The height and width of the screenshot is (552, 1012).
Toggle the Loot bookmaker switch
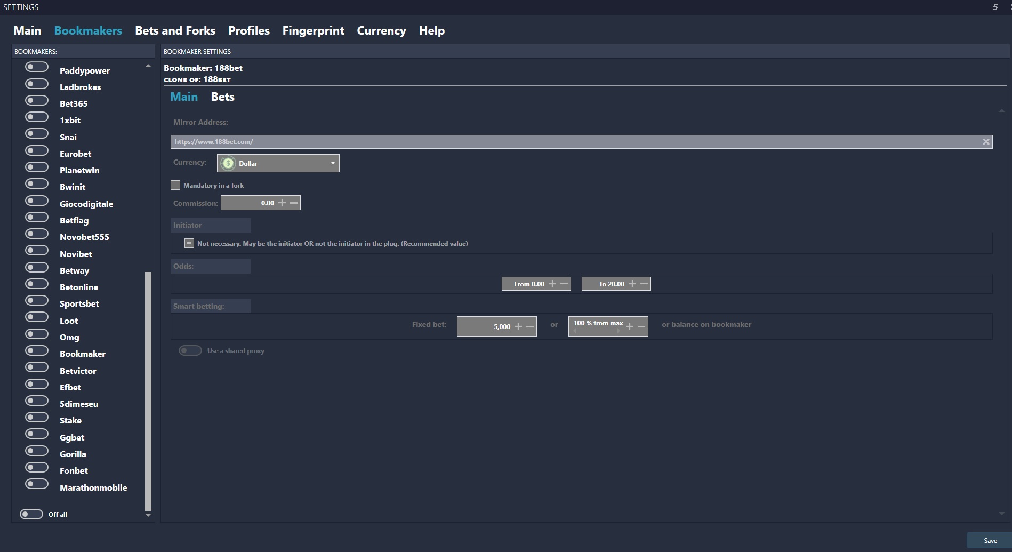[37, 317]
